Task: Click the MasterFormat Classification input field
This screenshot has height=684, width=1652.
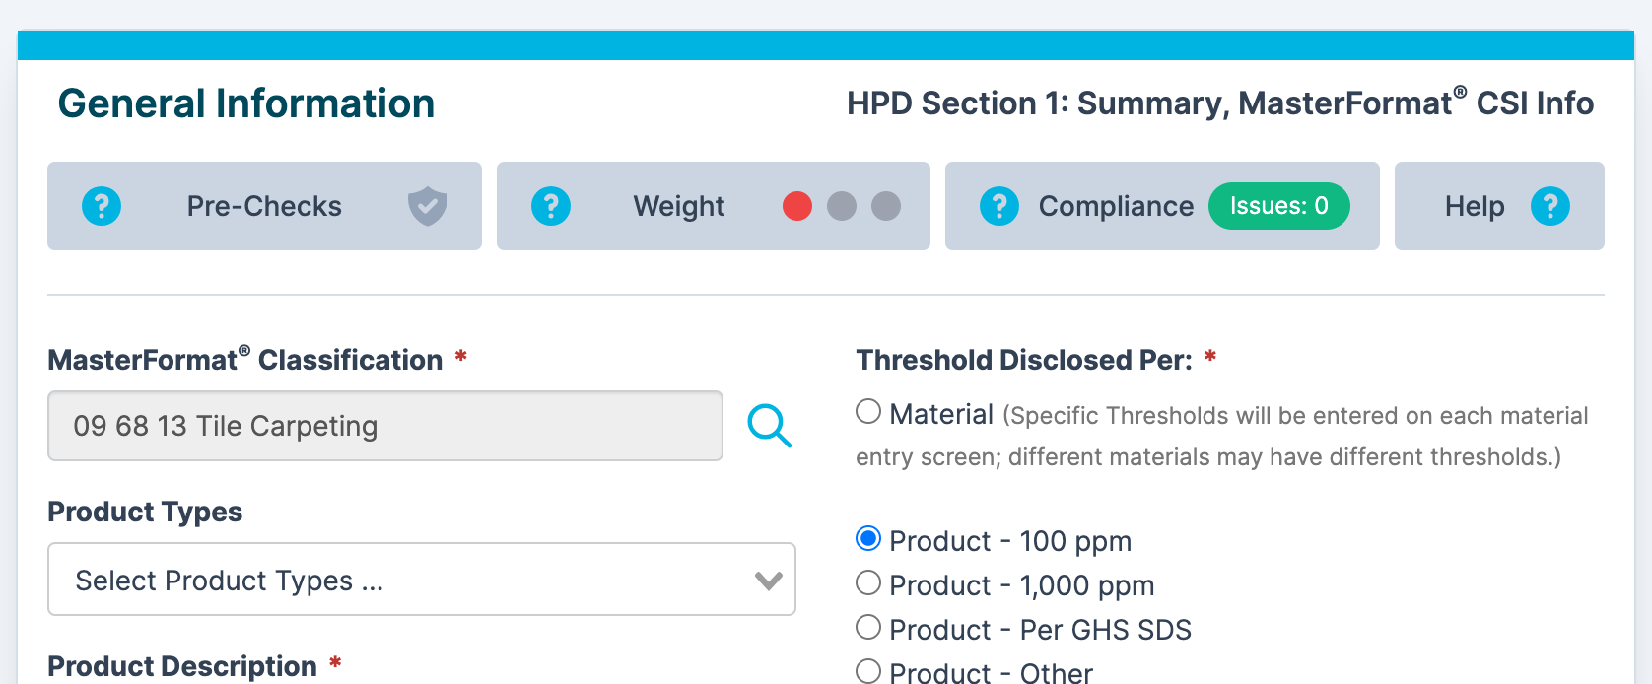Action: point(384,426)
